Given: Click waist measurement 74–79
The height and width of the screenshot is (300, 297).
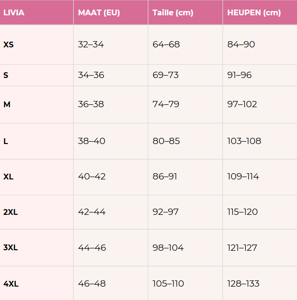Looking at the screenshot, I should click(x=166, y=104).
